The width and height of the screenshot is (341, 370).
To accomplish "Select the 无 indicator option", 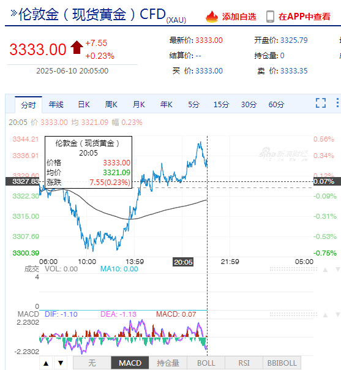I will pos(92,363).
